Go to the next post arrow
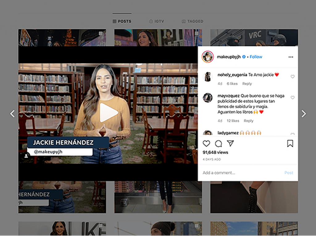 point(304,114)
